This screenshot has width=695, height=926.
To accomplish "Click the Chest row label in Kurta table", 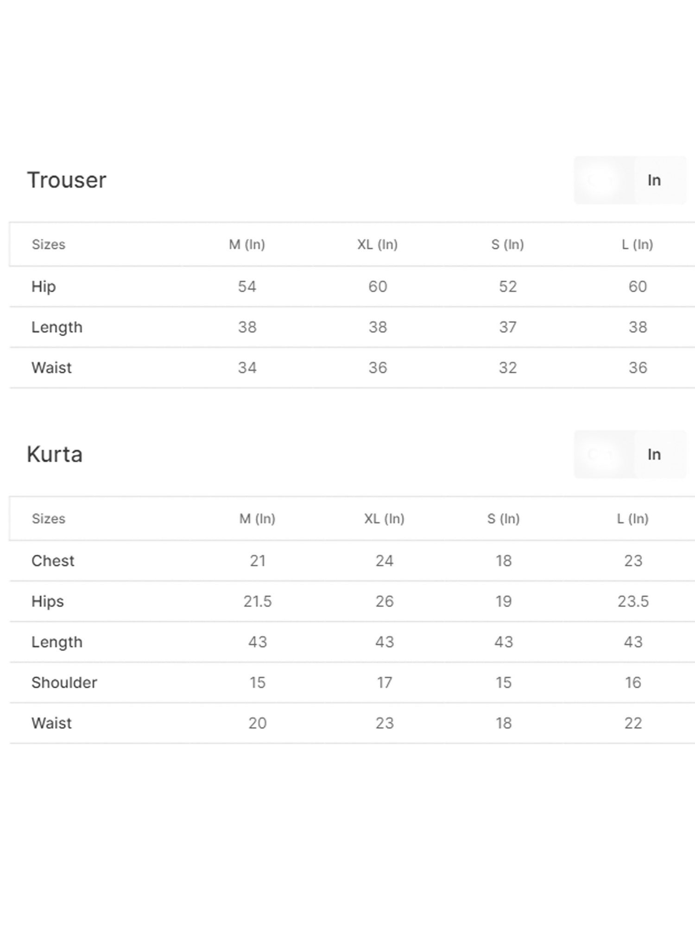I will [53, 561].
